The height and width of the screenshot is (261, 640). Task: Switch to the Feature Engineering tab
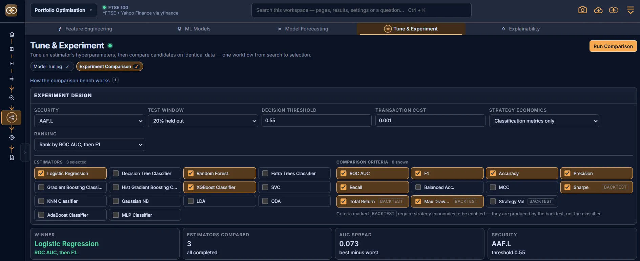point(85,29)
